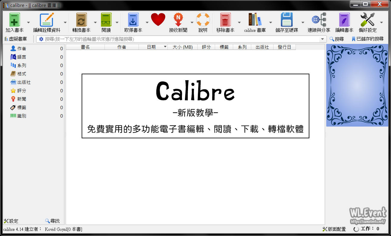Viewport: 391px width, 236px height.
Task: Expand the Preferences dropdown arrow
Action: point(381,23)
